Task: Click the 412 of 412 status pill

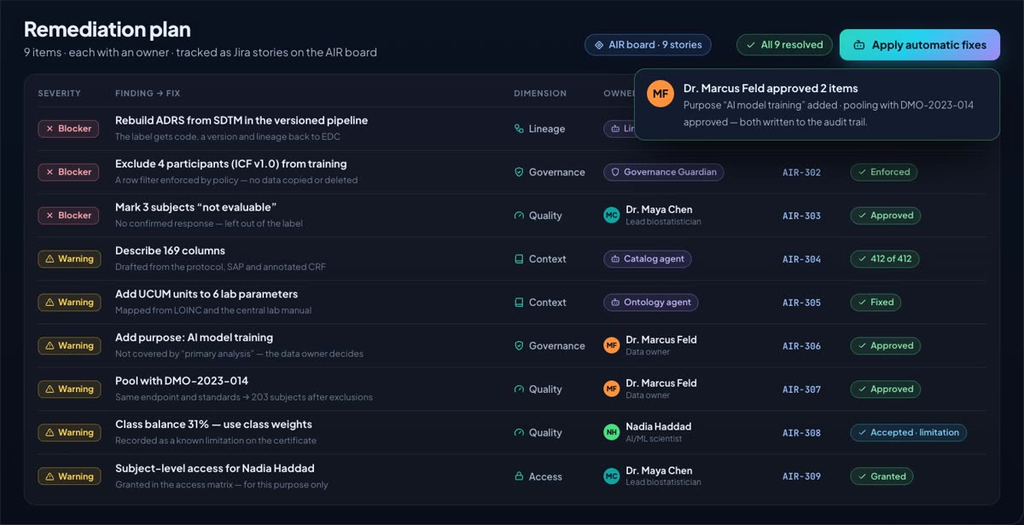Action: coord(885,259)
